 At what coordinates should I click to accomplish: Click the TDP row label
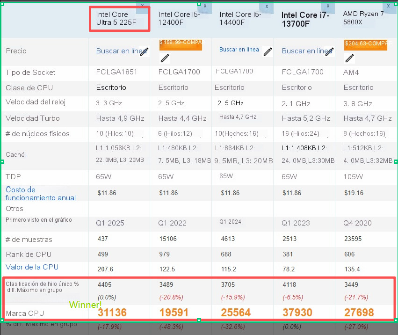pyautogui.click(x=13, y=177)
